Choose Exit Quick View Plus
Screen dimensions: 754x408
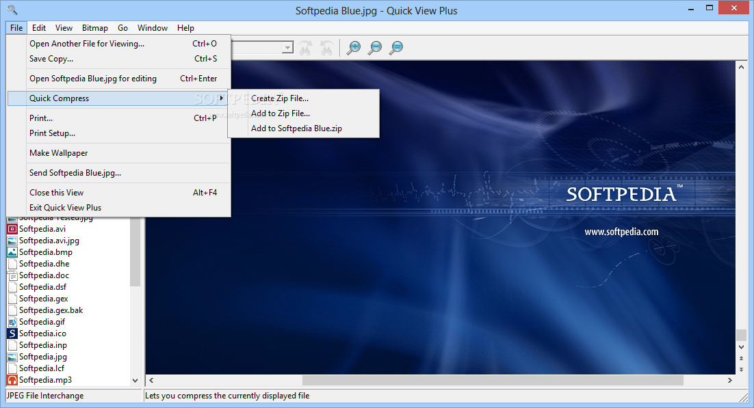pyautogui.click(x=119, y=208)
